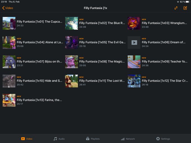Play 'Filly Funtasia [1x01] The Cupca...' title
This screenshot has height=143, width=191.
click(x=40, y=22)
